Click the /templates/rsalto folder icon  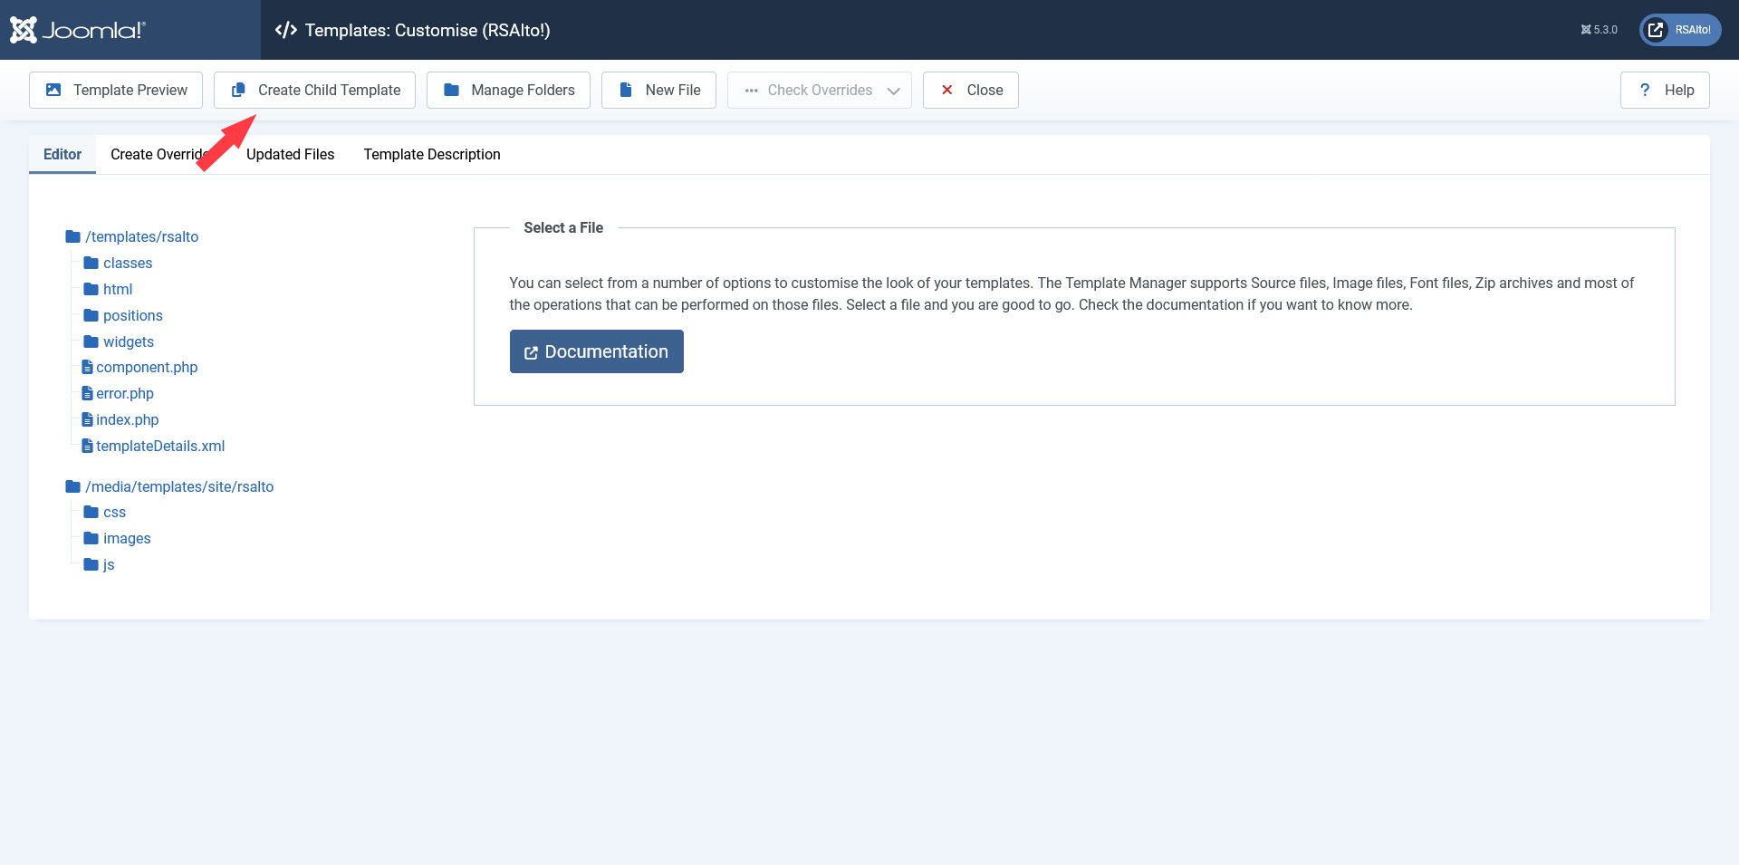pos(73,236)
